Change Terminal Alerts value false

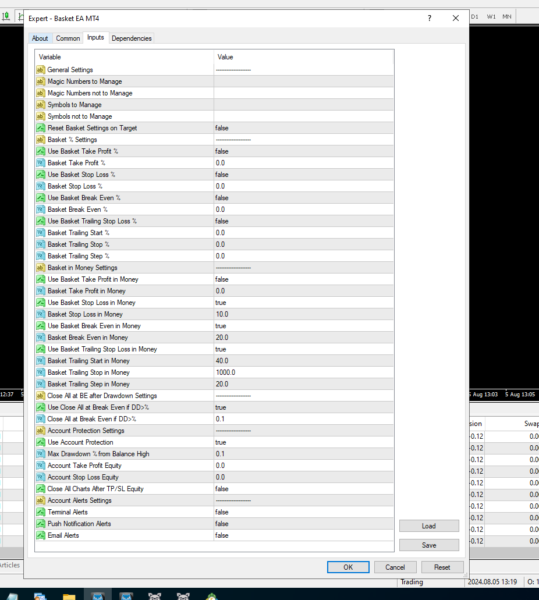click(304, 512)
